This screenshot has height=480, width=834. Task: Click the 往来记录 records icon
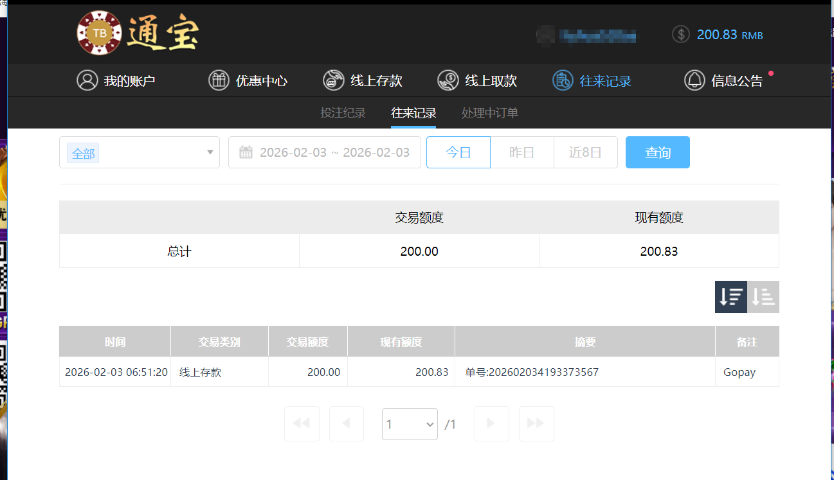(562, 80)
